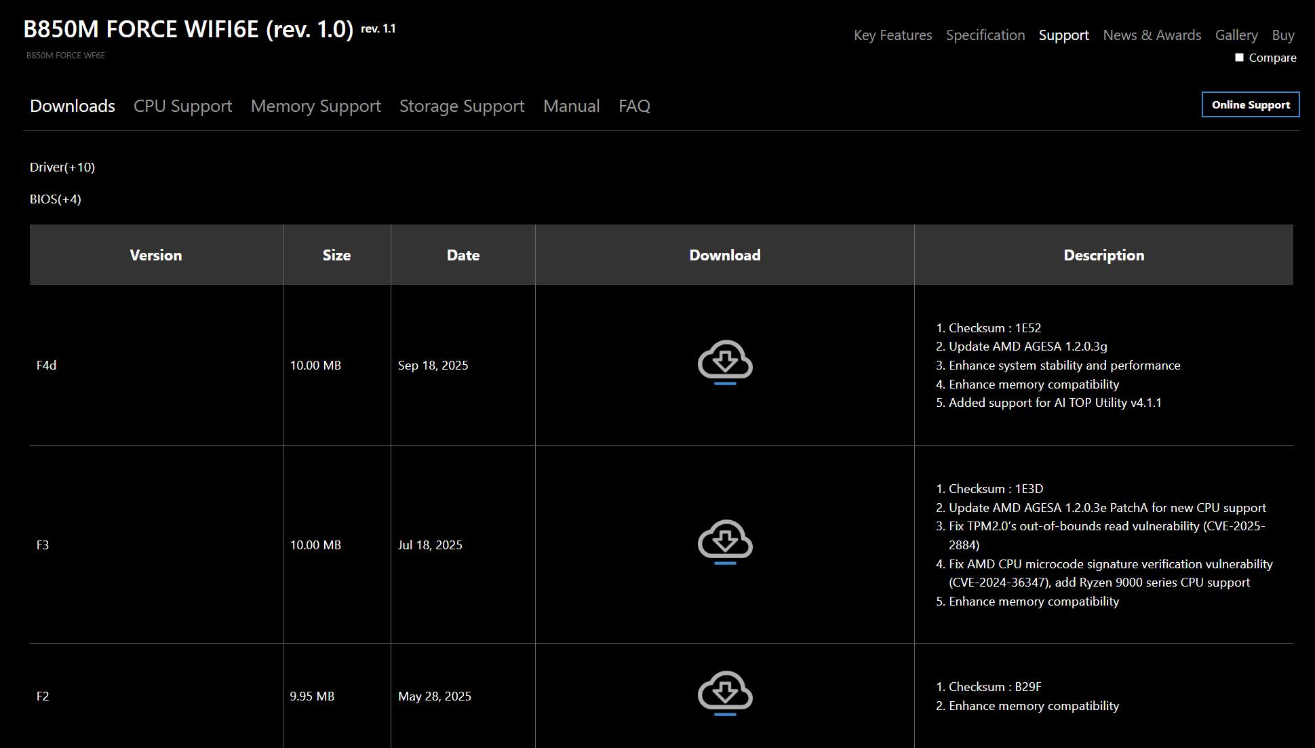Download BIOS version F2
Viewport: 1315px width, 748px height.
[x=725, y=694]
